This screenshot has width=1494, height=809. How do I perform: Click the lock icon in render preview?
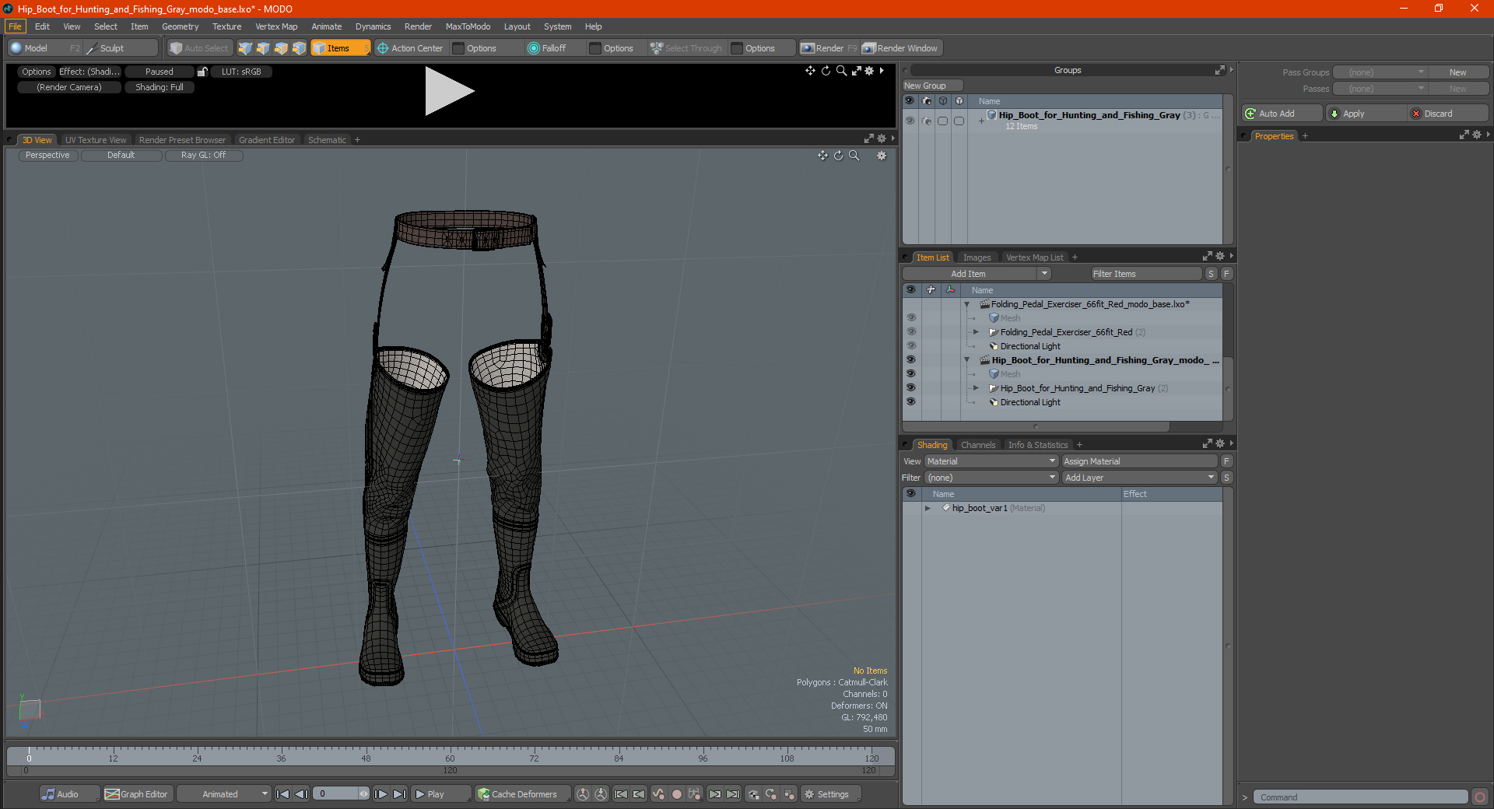pyautogui.click(x=202, y=72)
